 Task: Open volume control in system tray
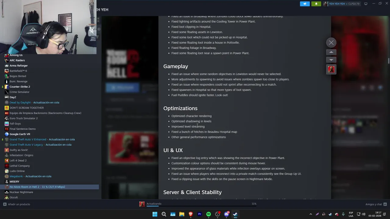coord(363,214)
